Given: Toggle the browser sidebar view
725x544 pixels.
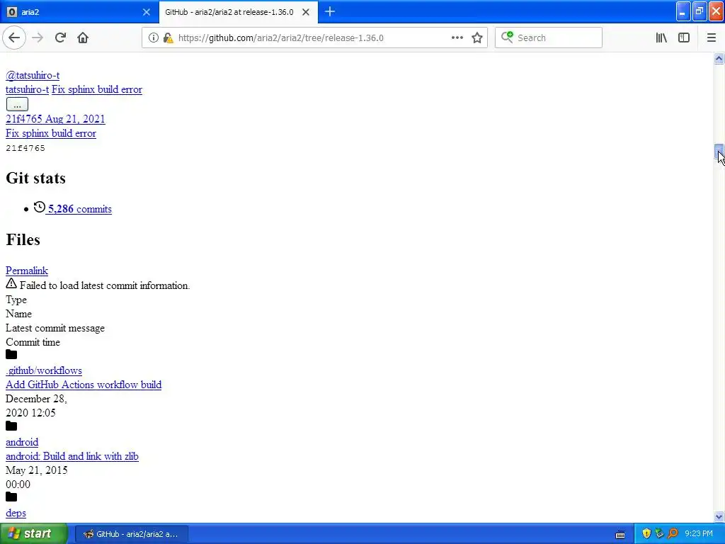Looking at the screenshot, I should pos(684,38).
